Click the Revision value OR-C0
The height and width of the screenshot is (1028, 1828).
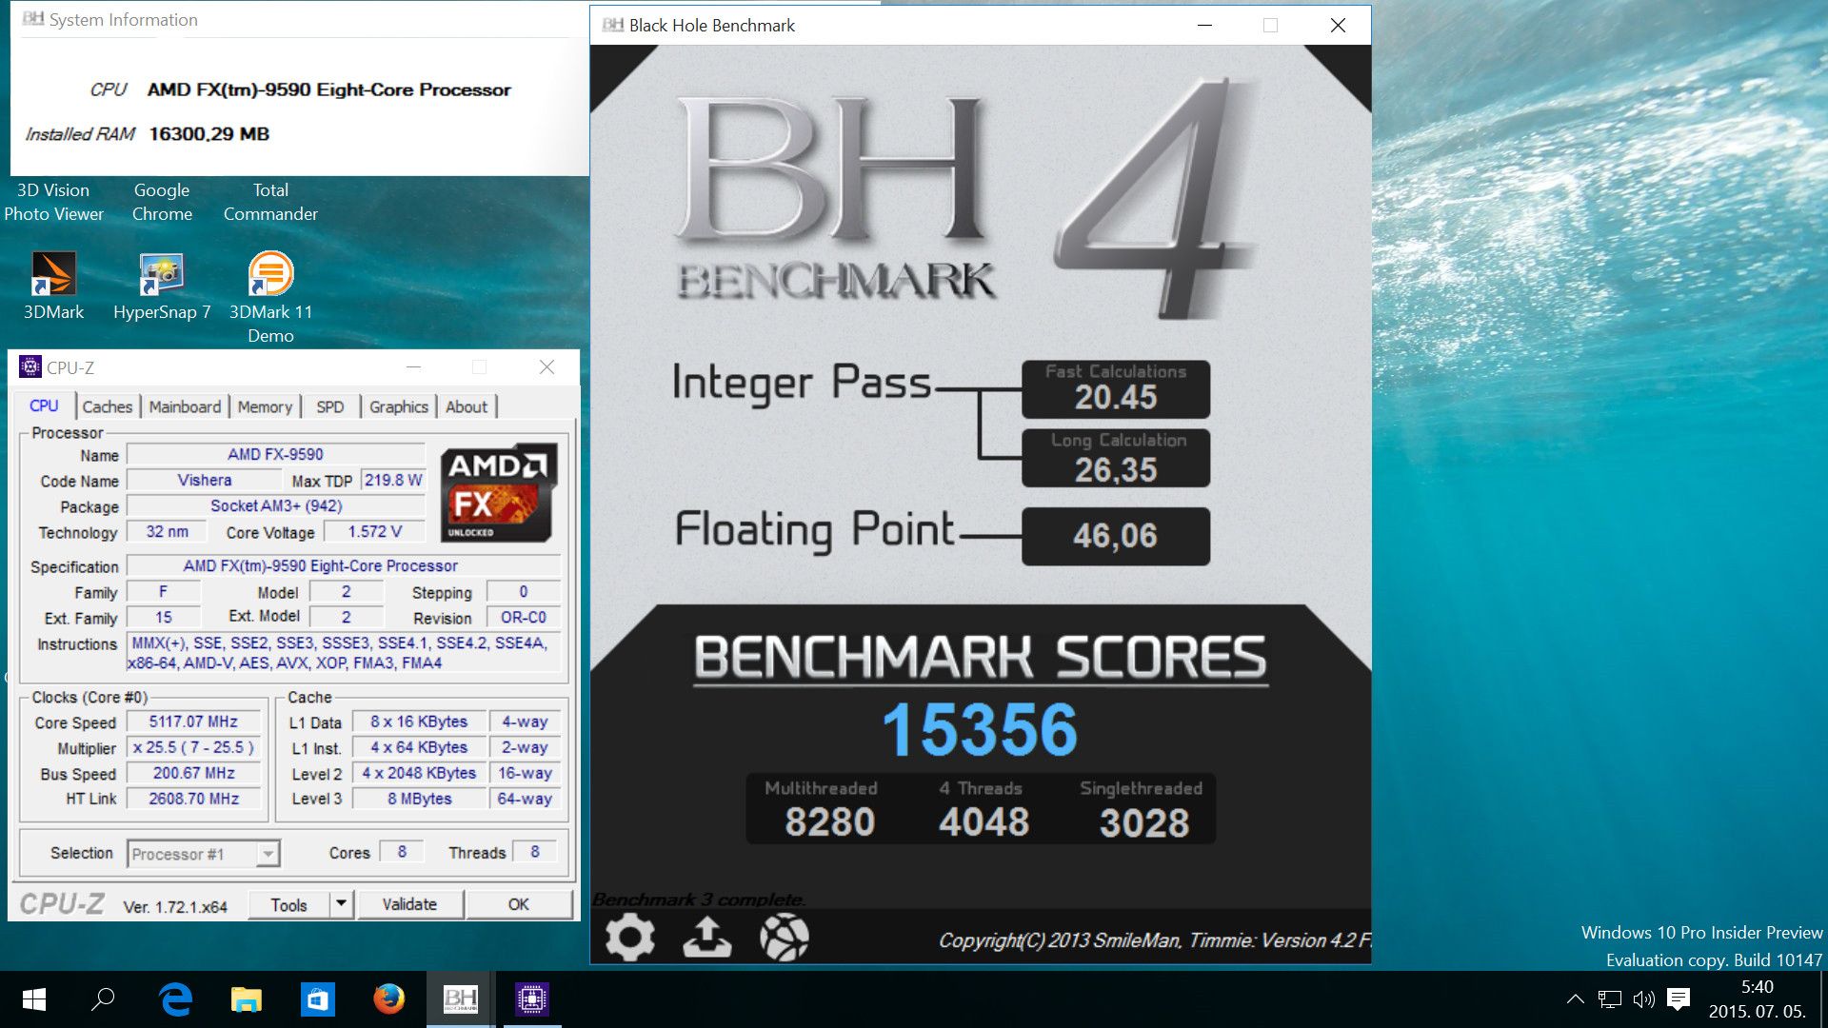click(x=523, y=617)
